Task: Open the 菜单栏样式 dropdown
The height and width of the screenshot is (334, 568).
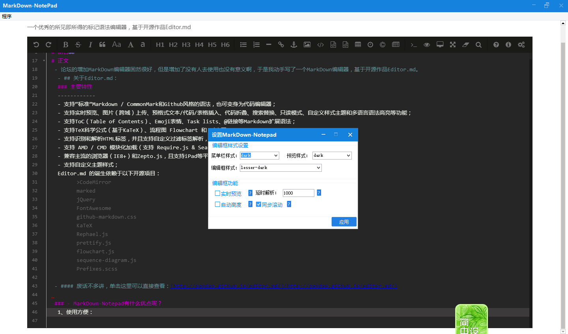Action: pyautogui.click(x=260, y=156)
